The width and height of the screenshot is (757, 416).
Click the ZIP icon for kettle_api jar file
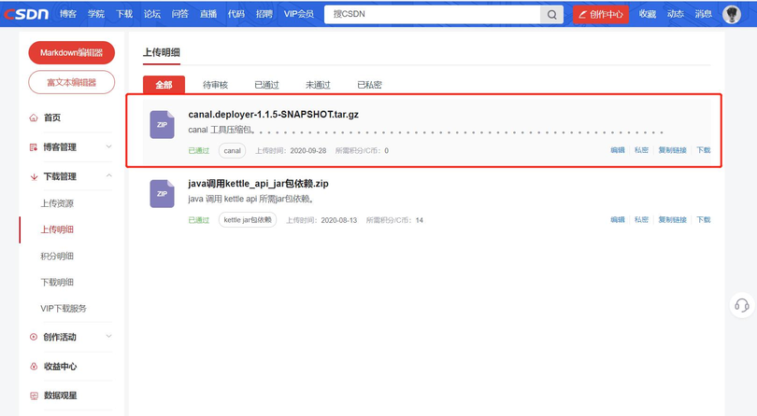pyautogui.click(x=163, y=194)
